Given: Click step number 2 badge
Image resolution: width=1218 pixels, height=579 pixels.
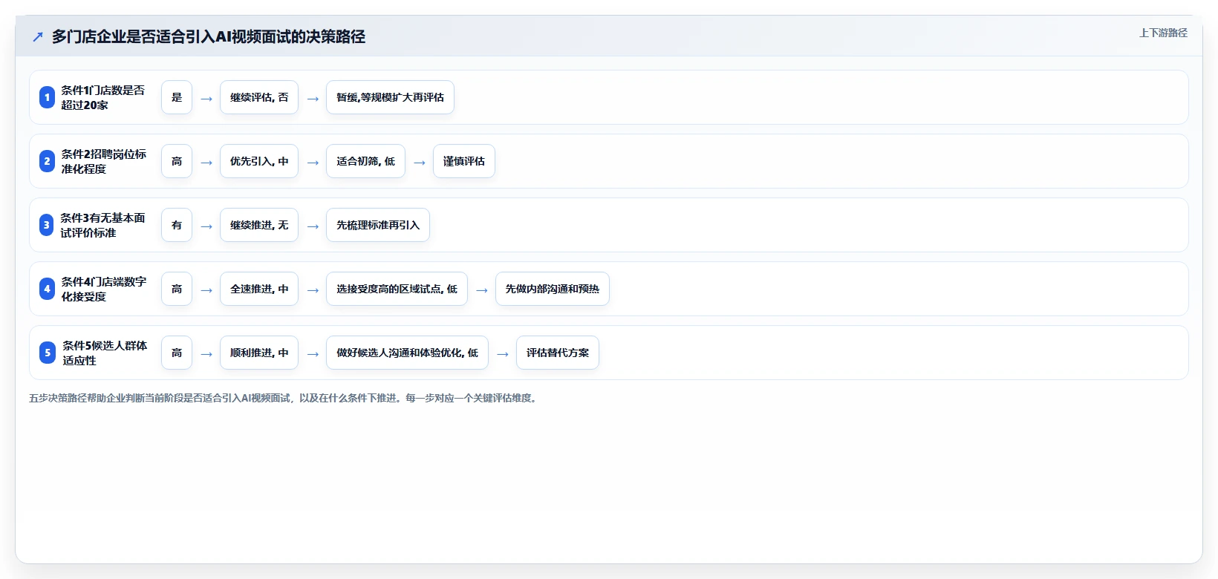Looking at the screenshot, I should [47, 161].
